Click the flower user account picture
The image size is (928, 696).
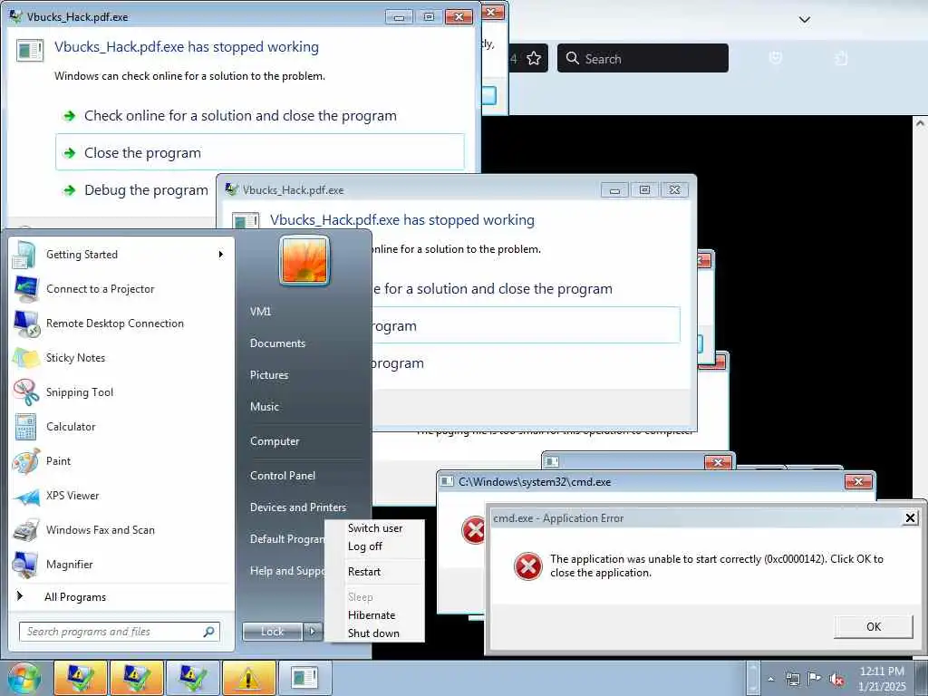(304, 260)
